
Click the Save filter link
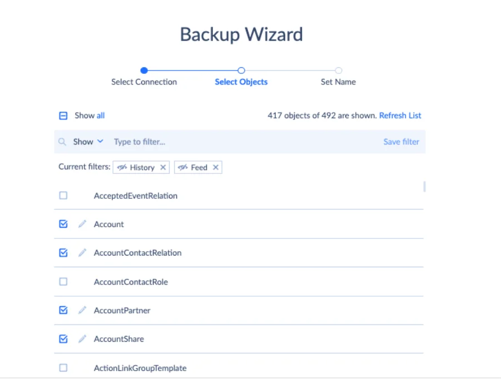[401, 142]
